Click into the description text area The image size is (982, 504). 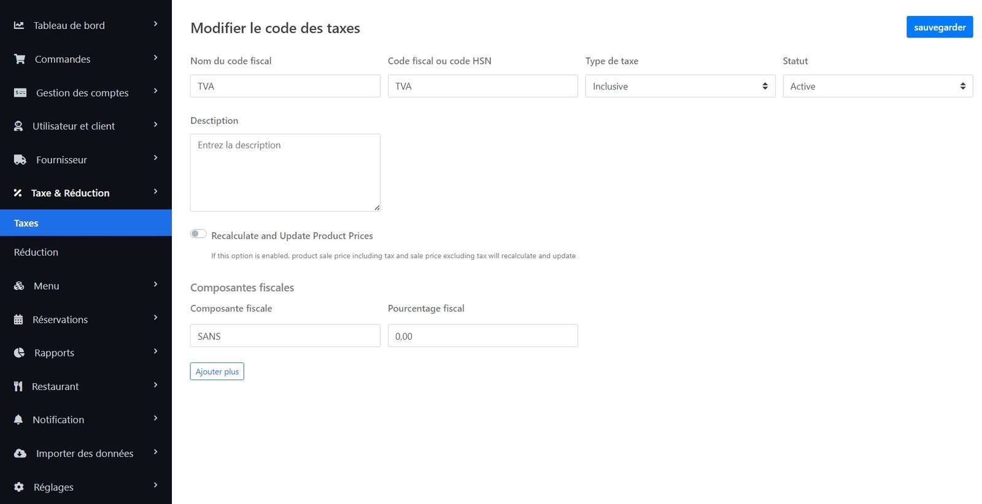coord(285,172)
